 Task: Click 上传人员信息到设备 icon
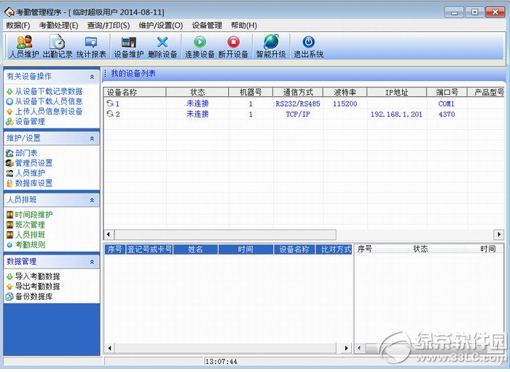pos(9,112)
